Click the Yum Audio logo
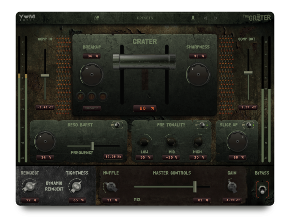Image resolution: width=290 pixels, height=222 pixels. click(27, 18)
